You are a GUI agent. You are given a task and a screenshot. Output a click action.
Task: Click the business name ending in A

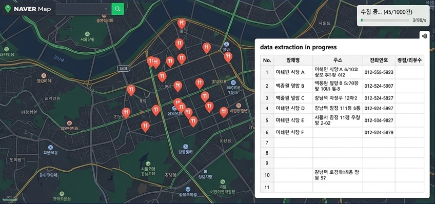290,72
